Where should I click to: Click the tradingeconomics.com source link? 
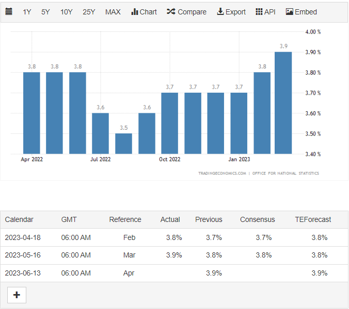tap(222, 174)
